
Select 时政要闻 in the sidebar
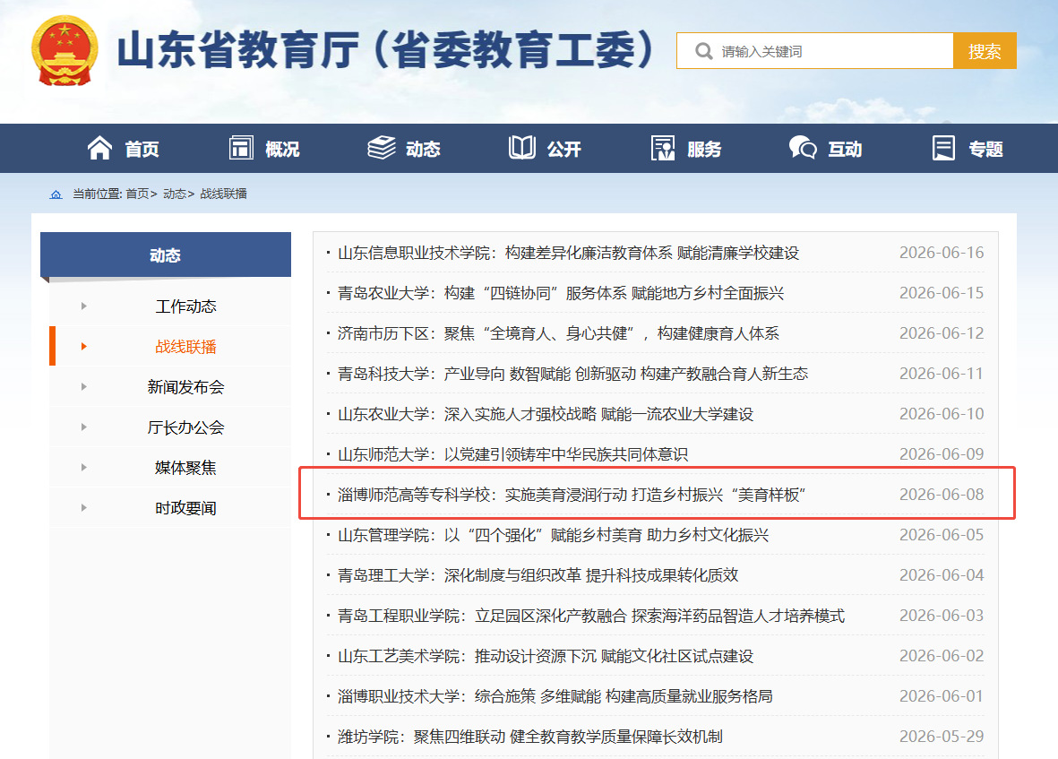pyautogui.click(x=185, y=508)
